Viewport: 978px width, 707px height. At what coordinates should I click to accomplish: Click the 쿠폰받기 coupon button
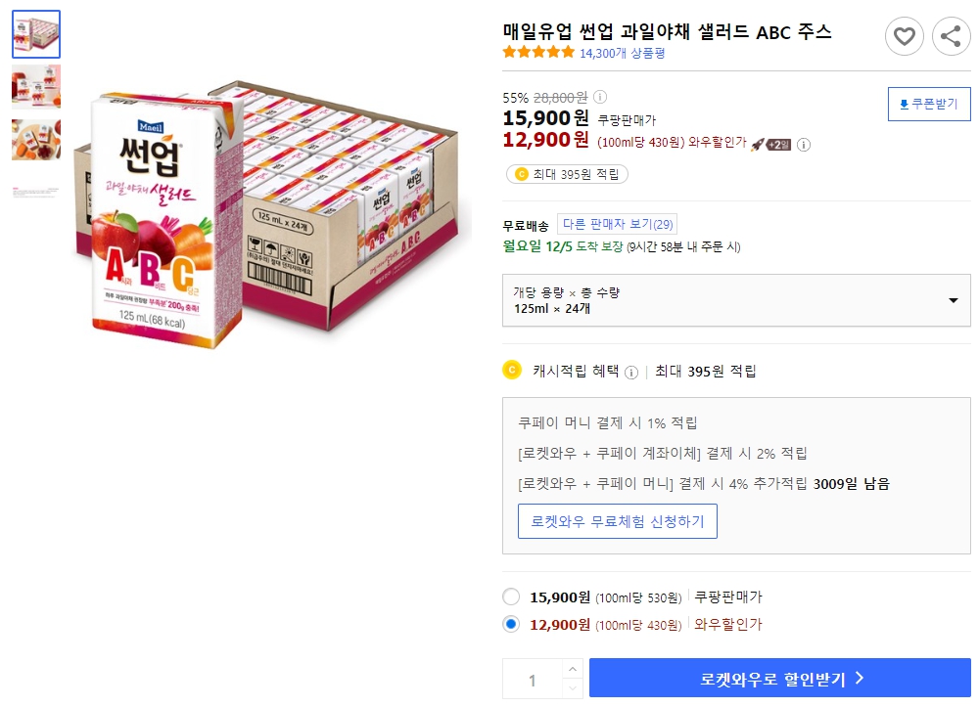pos(928,104)
